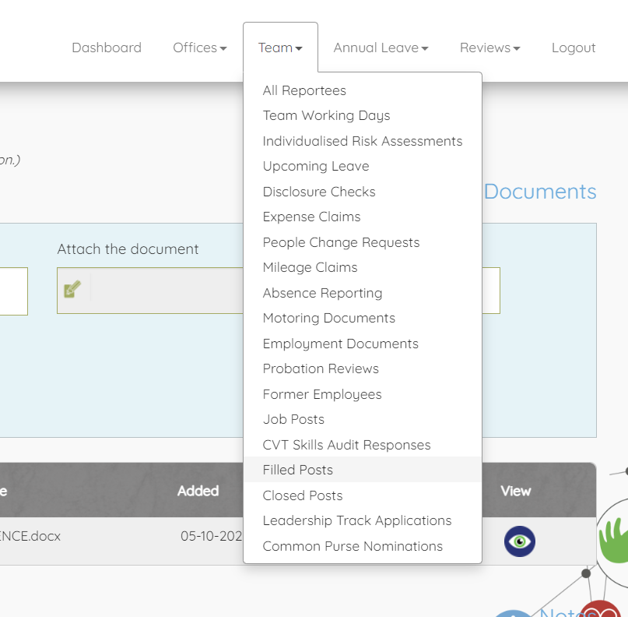This screenshot has width=628, height=617.
Task: Open Absence Reporting from the list
Action: [x=322, y=293]
